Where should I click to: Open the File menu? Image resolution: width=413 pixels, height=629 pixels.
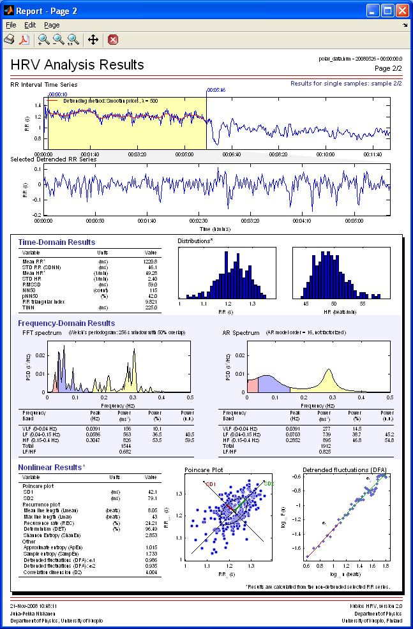click(x=10, y=25)
